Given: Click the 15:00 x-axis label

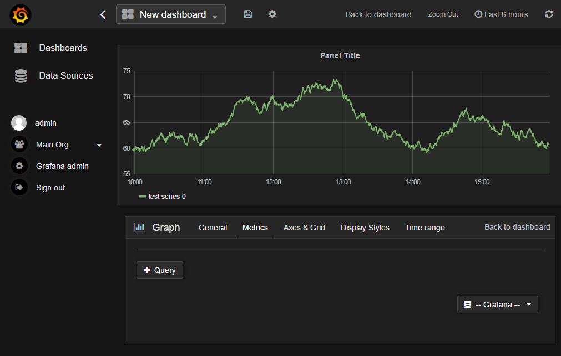Looking at the screenshot, I should point(482,182).
